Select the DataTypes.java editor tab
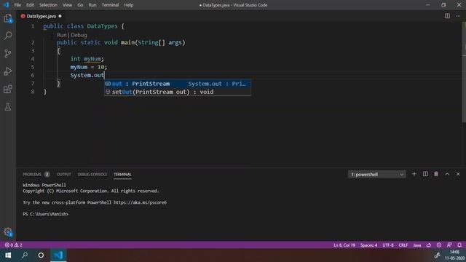Screen dimensions: 466x262 click(42, 16)
